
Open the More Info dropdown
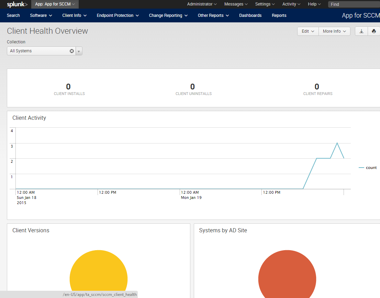point(334,31)
